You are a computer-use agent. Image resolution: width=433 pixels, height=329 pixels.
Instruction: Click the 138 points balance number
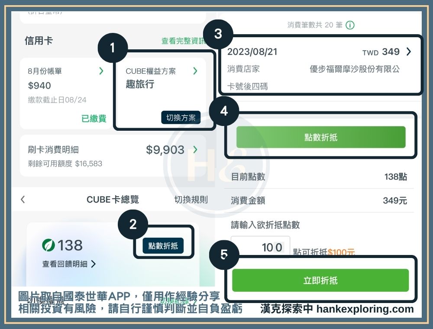[70, 245]
